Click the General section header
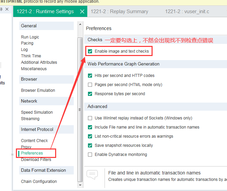Viewport: 227px width, 191px height. [x=46, y=26]
